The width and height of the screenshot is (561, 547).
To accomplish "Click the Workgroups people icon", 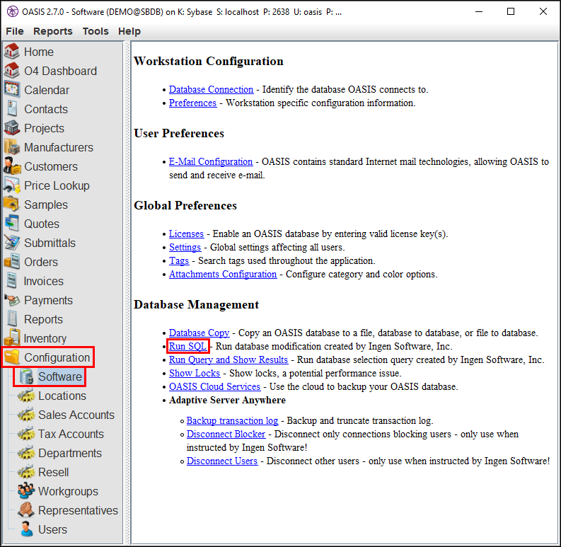I will tap(26, 491).
